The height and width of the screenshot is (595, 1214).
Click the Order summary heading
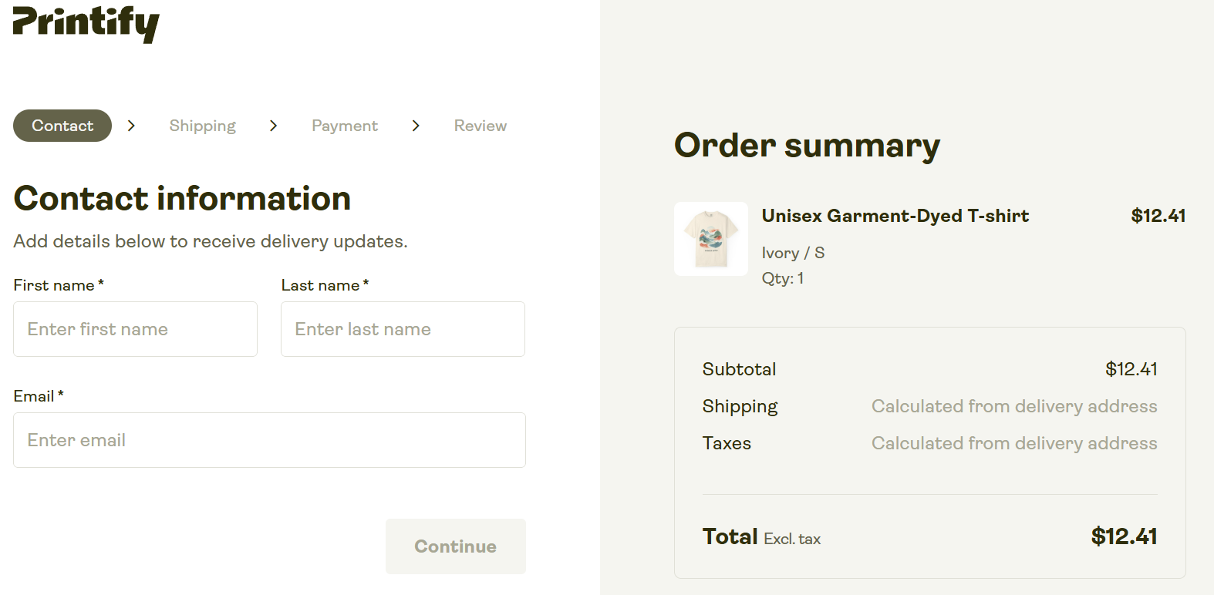807,145
